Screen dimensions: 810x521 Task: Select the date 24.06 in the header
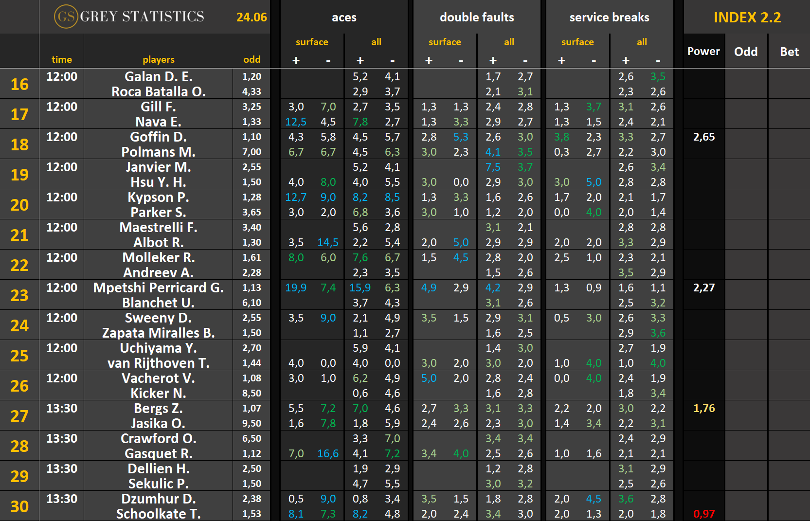[x=252, y=18]
